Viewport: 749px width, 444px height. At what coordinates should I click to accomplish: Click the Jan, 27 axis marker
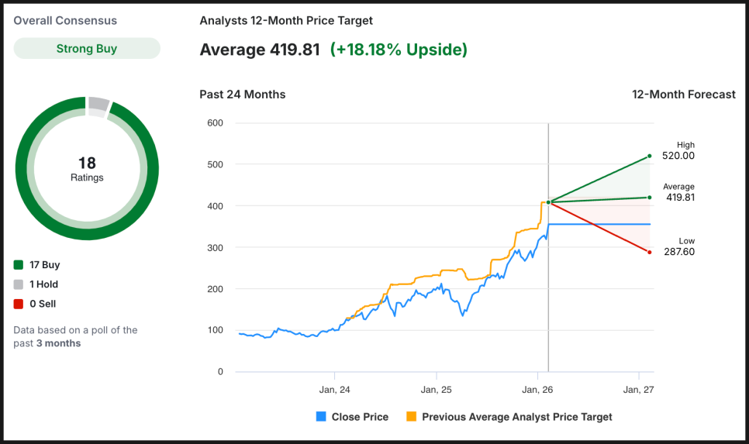coord(637,389)
